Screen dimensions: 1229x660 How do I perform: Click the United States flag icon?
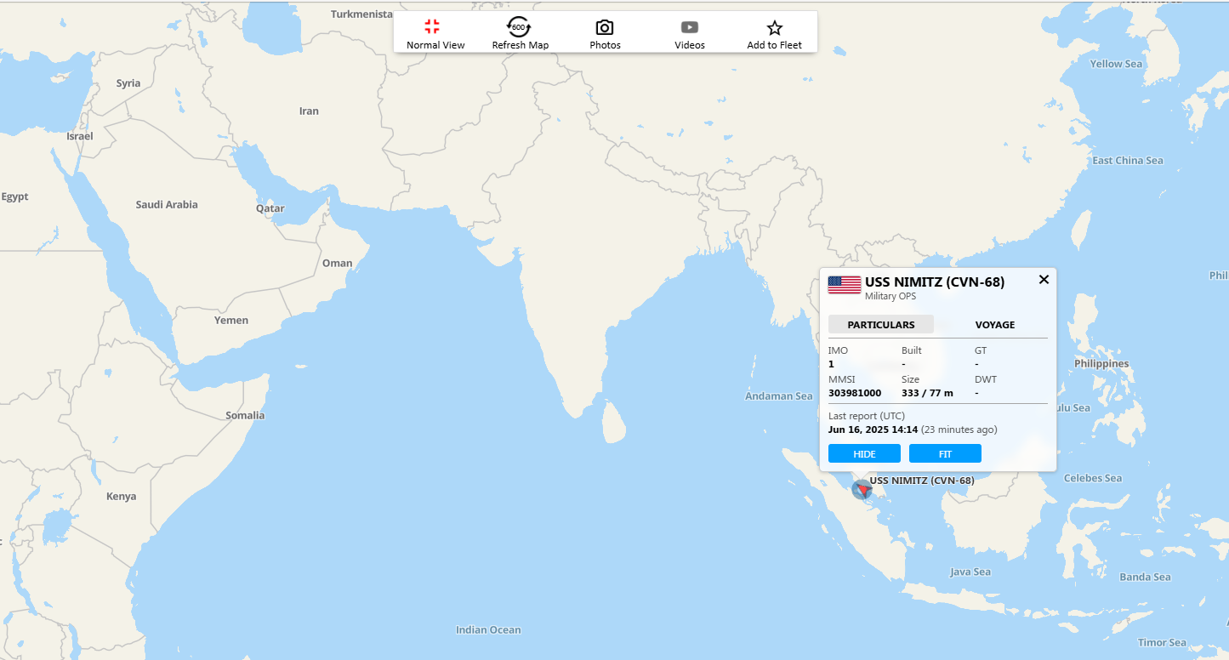point(845,285)
